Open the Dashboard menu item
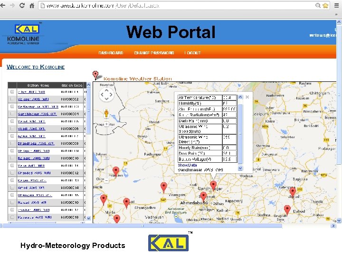 (x=111, y=53)
